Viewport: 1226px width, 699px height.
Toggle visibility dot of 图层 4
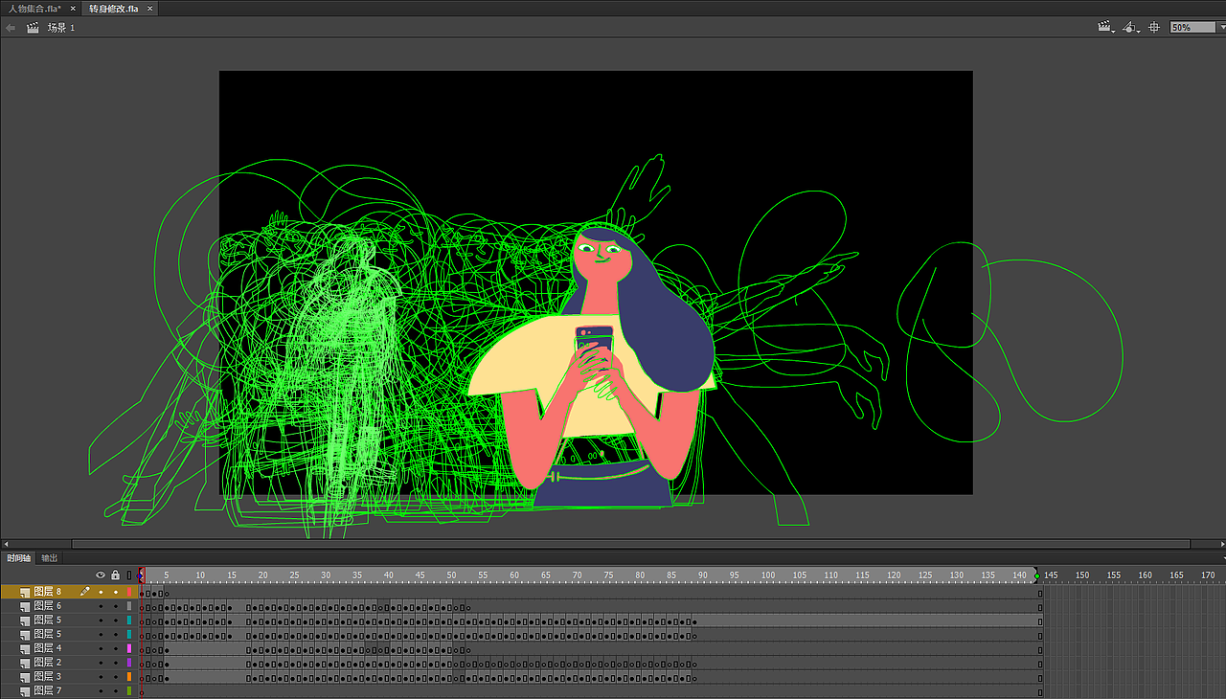tap(101, 648)
